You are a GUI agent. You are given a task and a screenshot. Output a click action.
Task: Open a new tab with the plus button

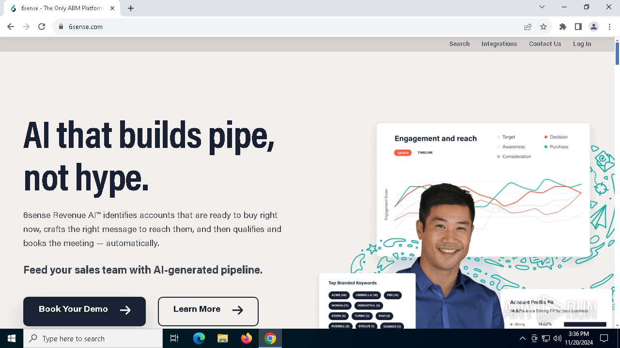(131, 8)
